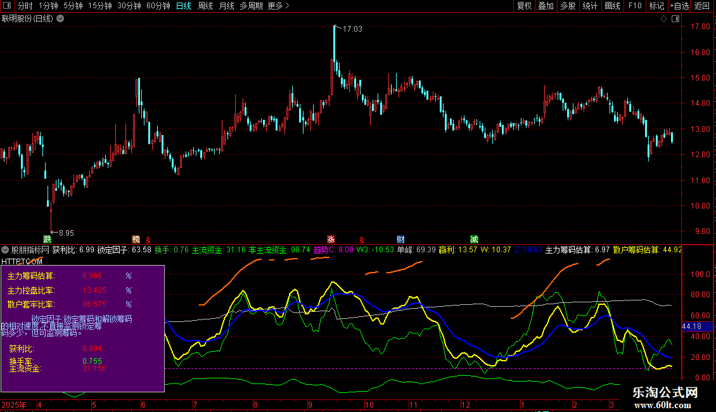Open the 画线 drawing tools

click(x=612, y=6)
